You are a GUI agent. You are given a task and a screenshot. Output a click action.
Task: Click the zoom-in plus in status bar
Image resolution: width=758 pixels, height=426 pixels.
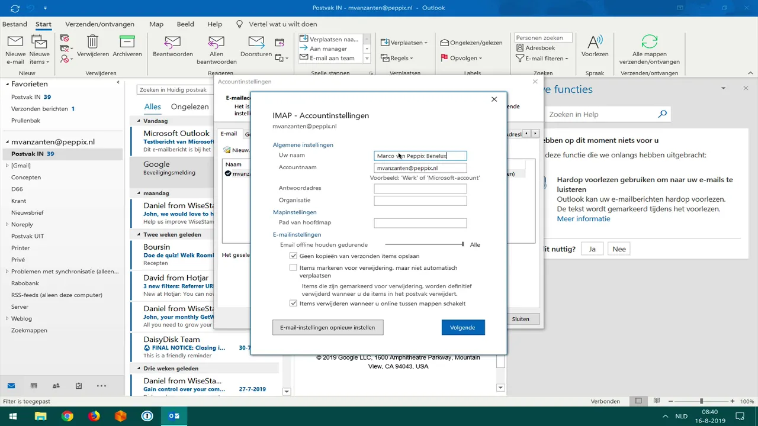(733, 401)
